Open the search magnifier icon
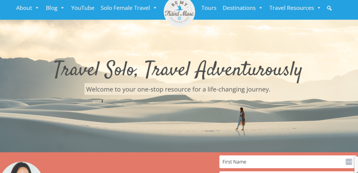 point(329,8)
